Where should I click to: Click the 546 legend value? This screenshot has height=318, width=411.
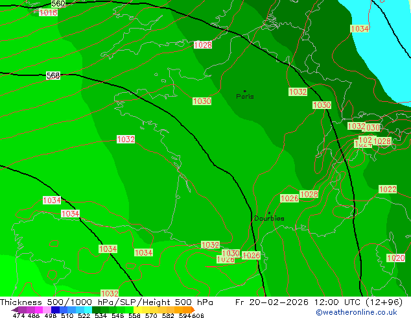click(x=118, y=315)
